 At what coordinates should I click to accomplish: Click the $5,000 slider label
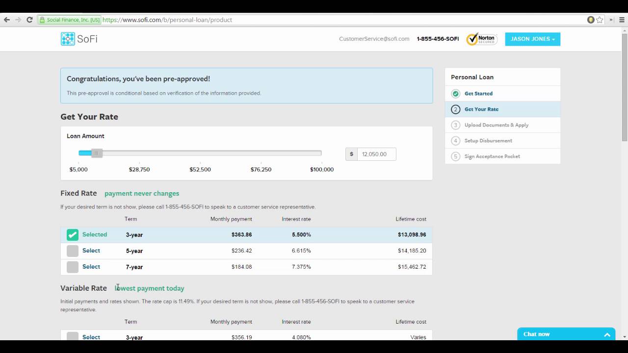(78, 170)
